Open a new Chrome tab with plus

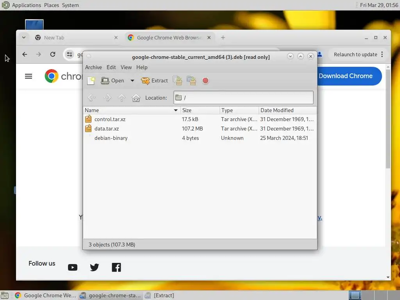pyautogui.click(x=223, y=37)
